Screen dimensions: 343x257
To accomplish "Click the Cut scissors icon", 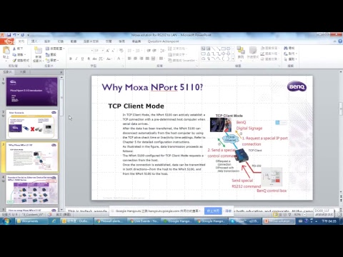I will (x=14, y=49).
